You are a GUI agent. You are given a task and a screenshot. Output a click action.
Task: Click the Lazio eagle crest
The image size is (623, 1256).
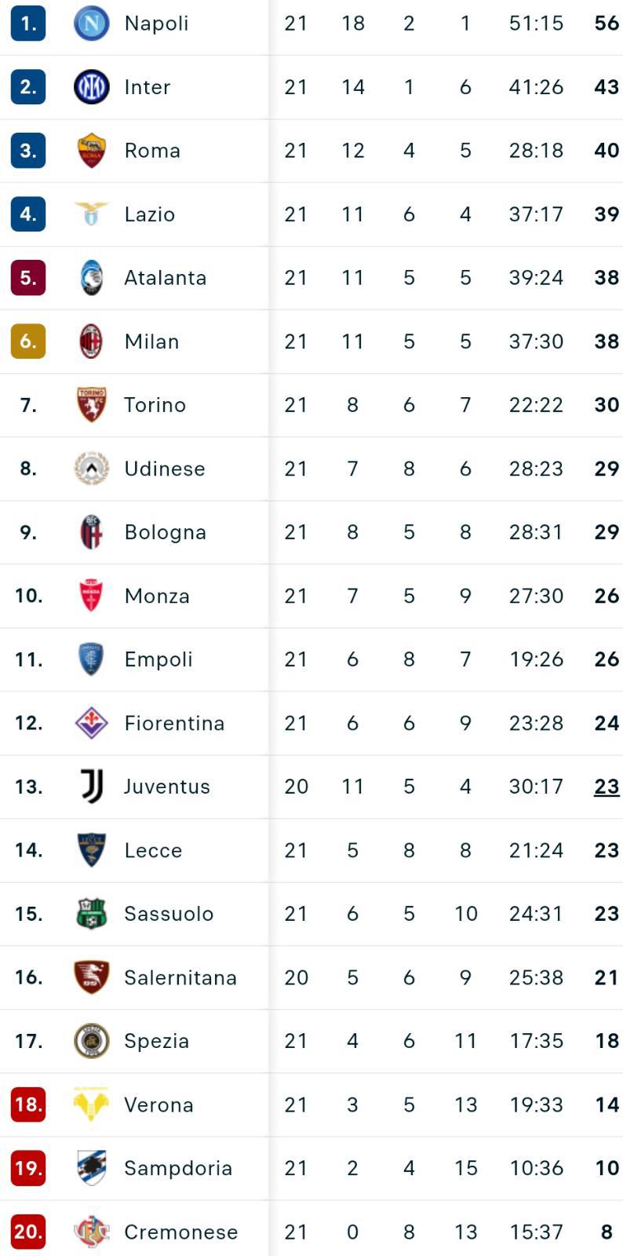coord(91,214)
